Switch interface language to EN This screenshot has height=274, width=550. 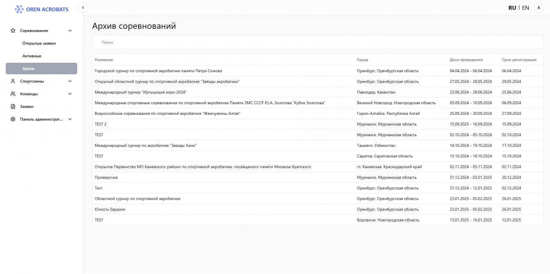click(x=525, y=8)
